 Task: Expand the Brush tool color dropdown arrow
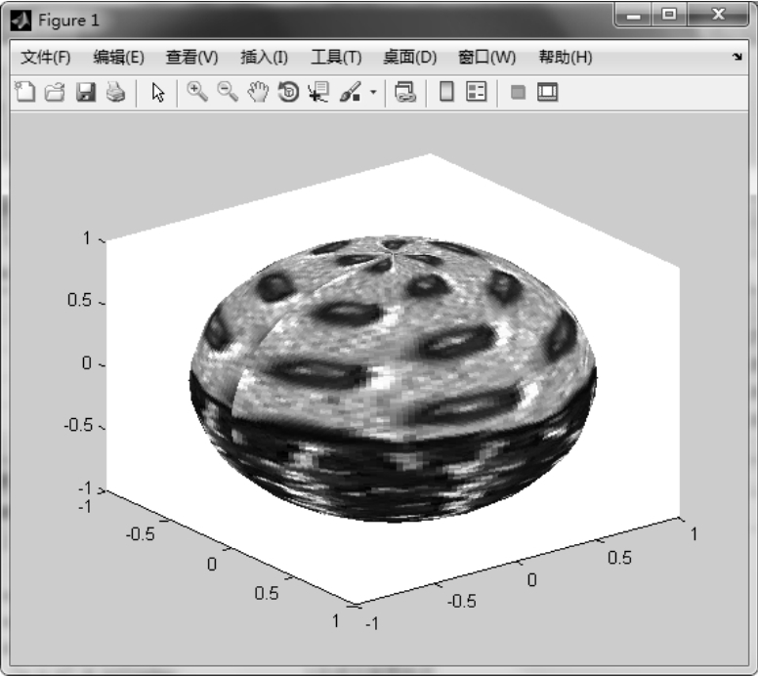click(372, 94)
